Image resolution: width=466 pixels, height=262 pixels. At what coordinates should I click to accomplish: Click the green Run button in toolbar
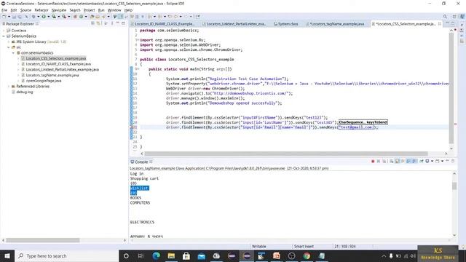[44, 17]
